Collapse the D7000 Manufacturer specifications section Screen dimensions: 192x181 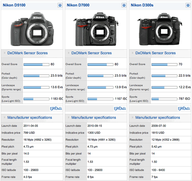point(68,118)
